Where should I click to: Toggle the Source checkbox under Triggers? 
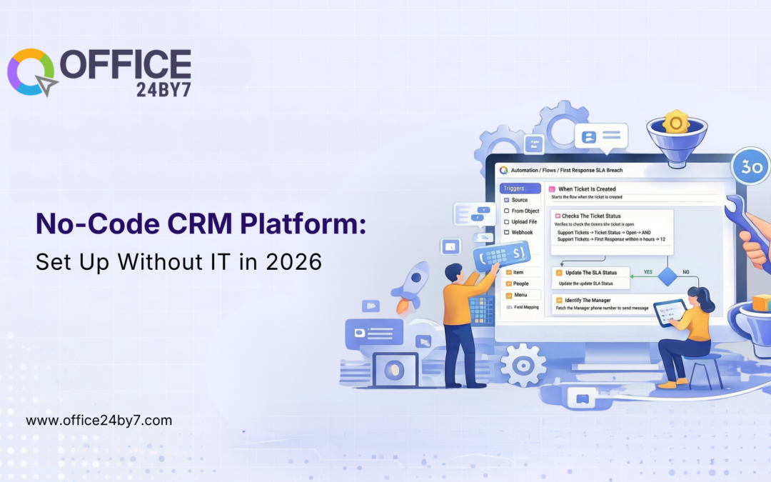tap(507, 200)
